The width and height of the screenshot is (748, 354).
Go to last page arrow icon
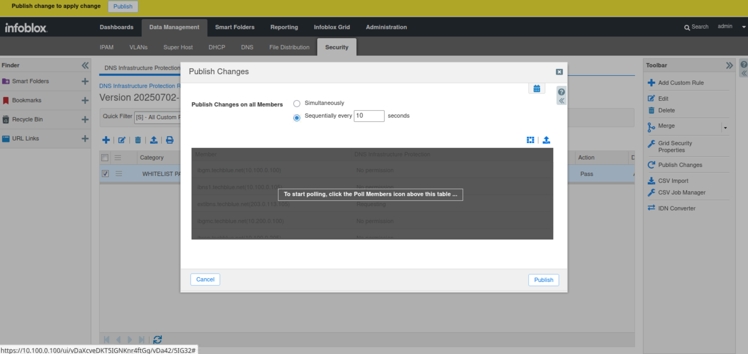(x=141, y=339)
